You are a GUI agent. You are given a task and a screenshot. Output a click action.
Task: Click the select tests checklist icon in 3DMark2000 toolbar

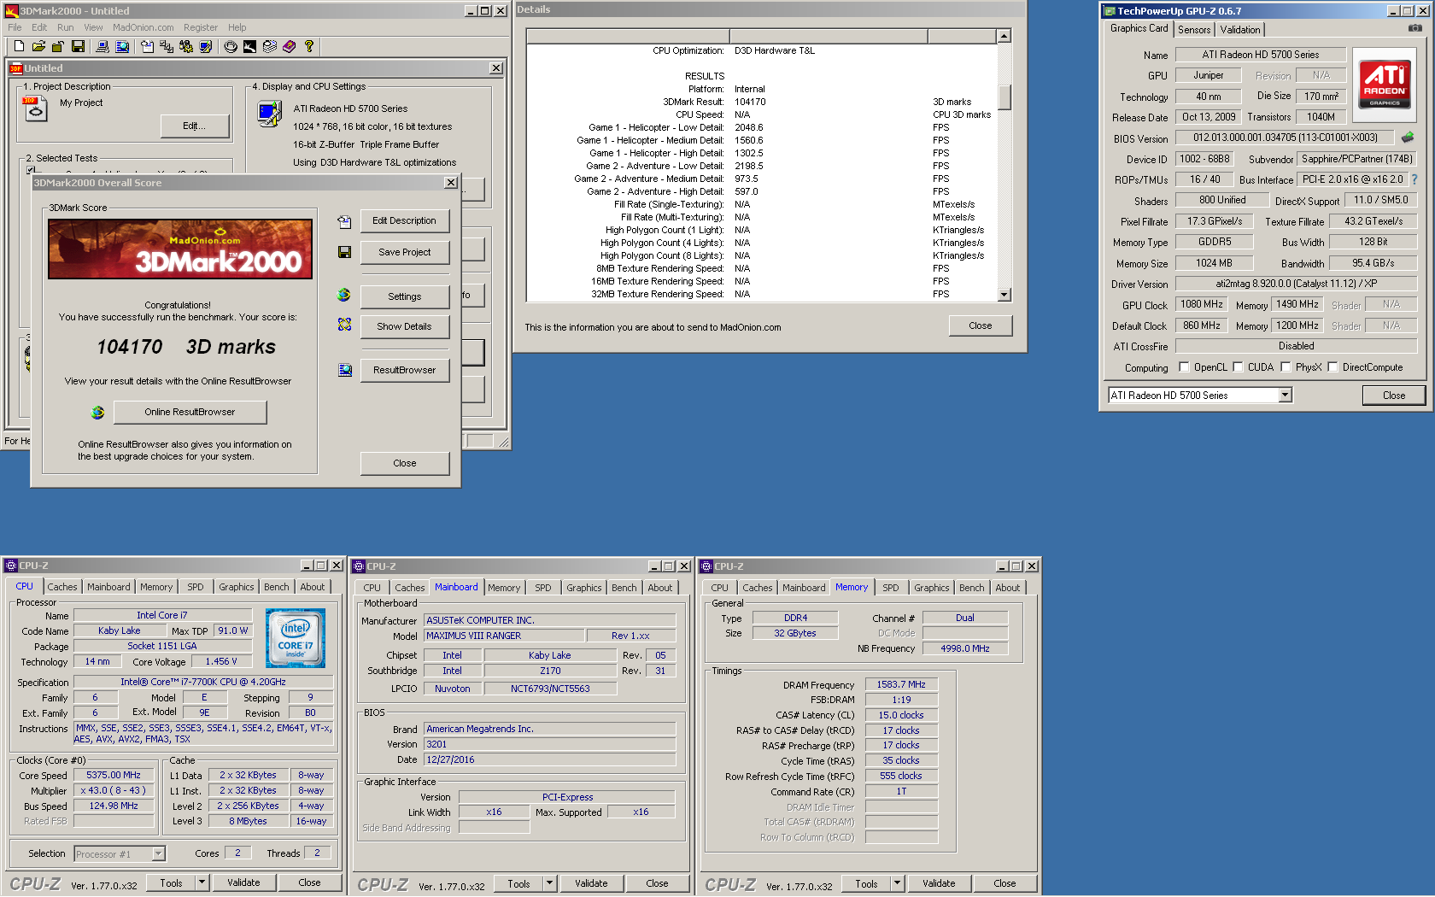pos(167,46)
